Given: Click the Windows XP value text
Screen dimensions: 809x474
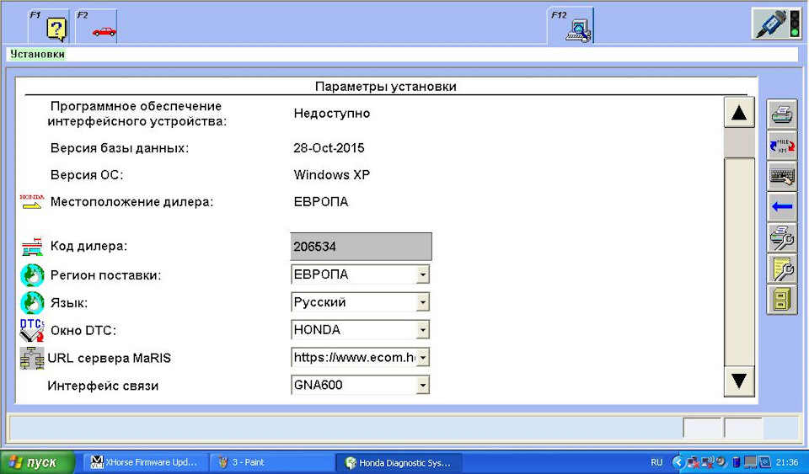Looking at the screenshot, I should coord(332,174).
